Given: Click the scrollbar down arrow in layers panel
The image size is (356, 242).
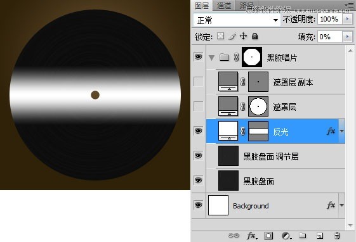Looking at the screenshot, I should point(350,225).
